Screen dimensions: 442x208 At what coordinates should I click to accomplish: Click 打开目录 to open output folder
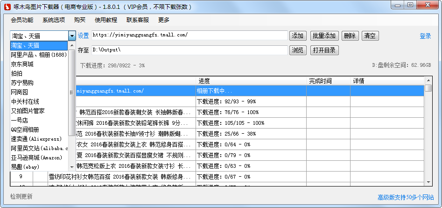pyautogui.click(x=324, y=50)
